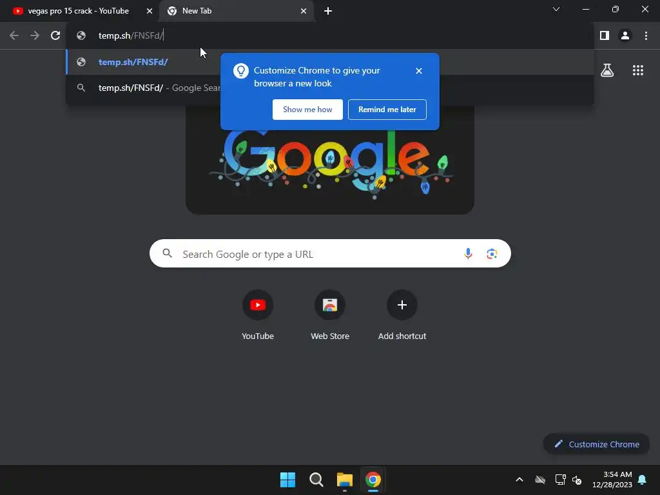660x495 pixels.
Task: Click the lightbulb icon in the popup
Action: pyautogui.click(x=241, y=71)
